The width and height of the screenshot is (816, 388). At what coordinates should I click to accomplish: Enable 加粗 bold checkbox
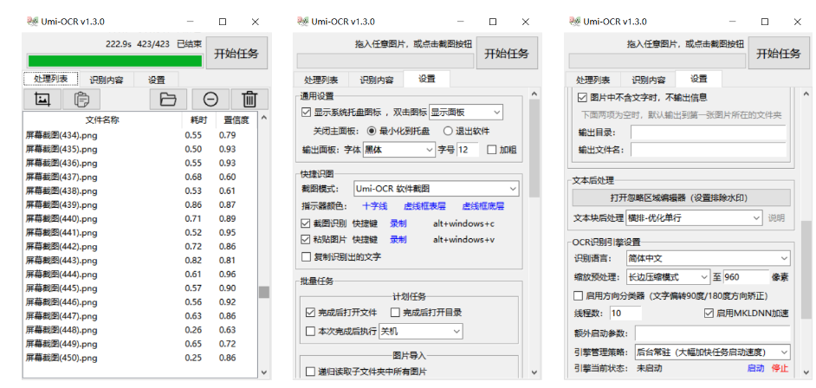pos(491,151)
